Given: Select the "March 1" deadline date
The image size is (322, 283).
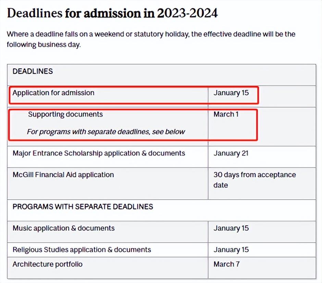Looking at the screenshot, I should click(226, 114).
